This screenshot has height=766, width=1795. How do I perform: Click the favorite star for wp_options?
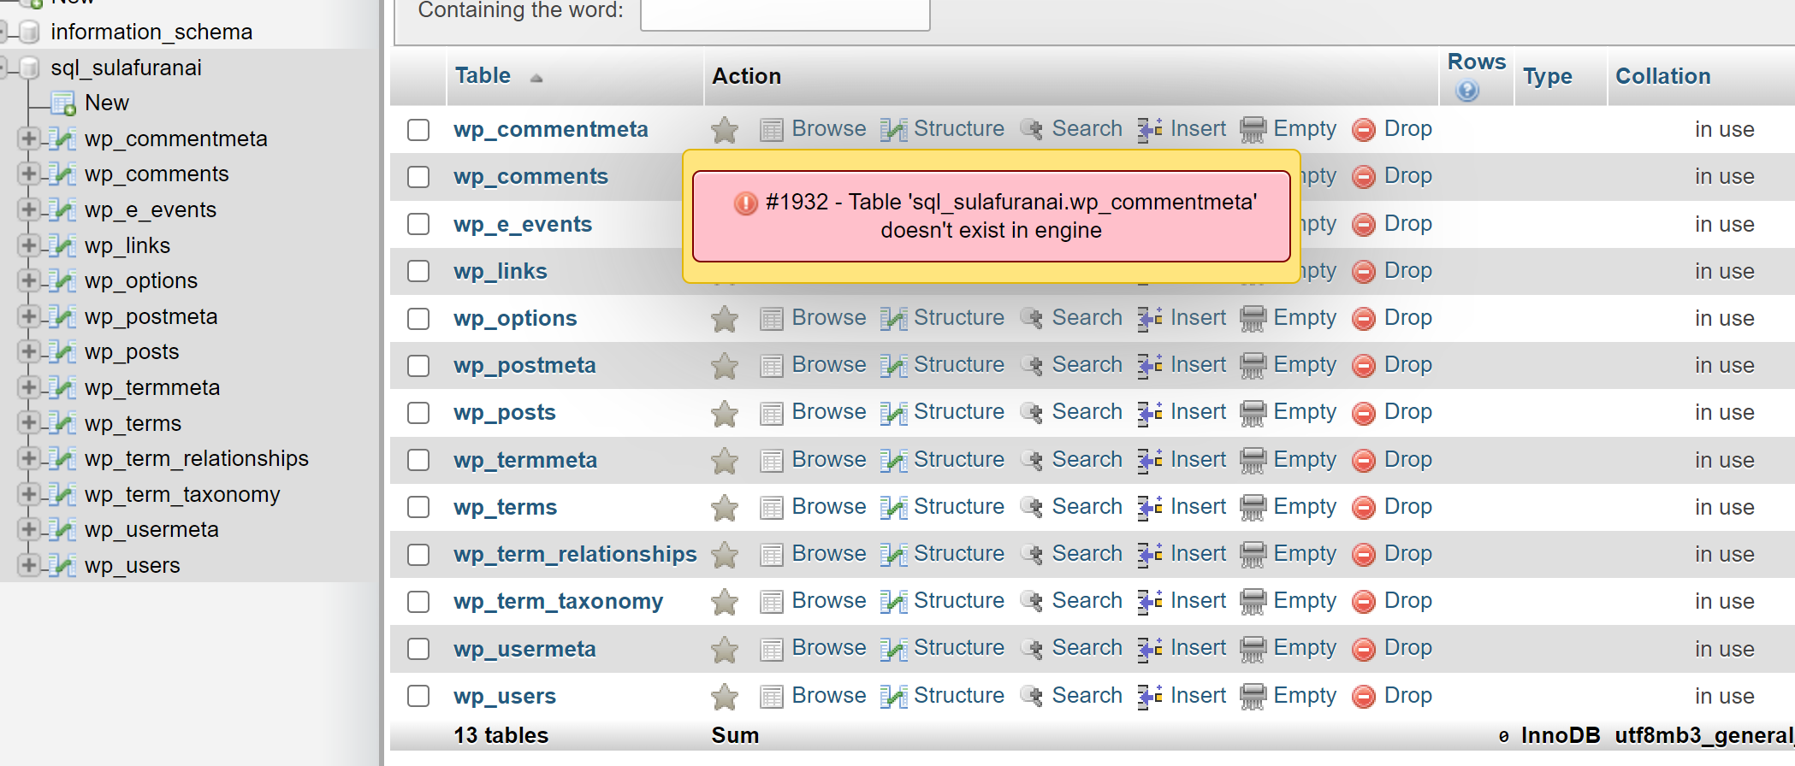click(725, 319)
